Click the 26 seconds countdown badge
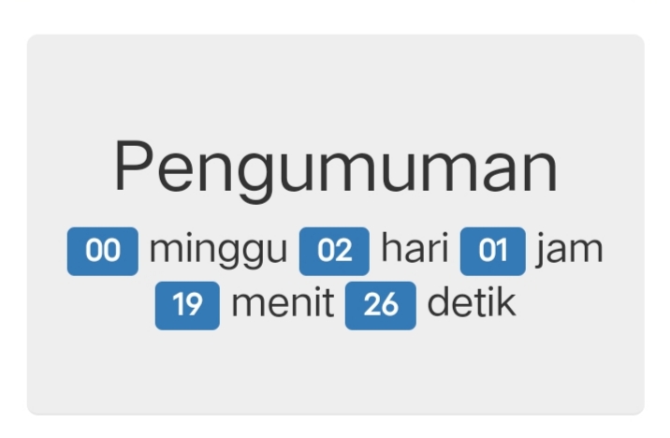 point(380,305)
